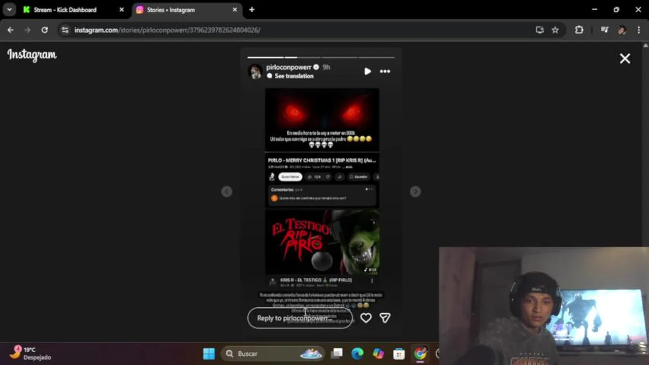Share story with paper plane icon
Viewport: 649px width, 365px height.
click(385, 318)
